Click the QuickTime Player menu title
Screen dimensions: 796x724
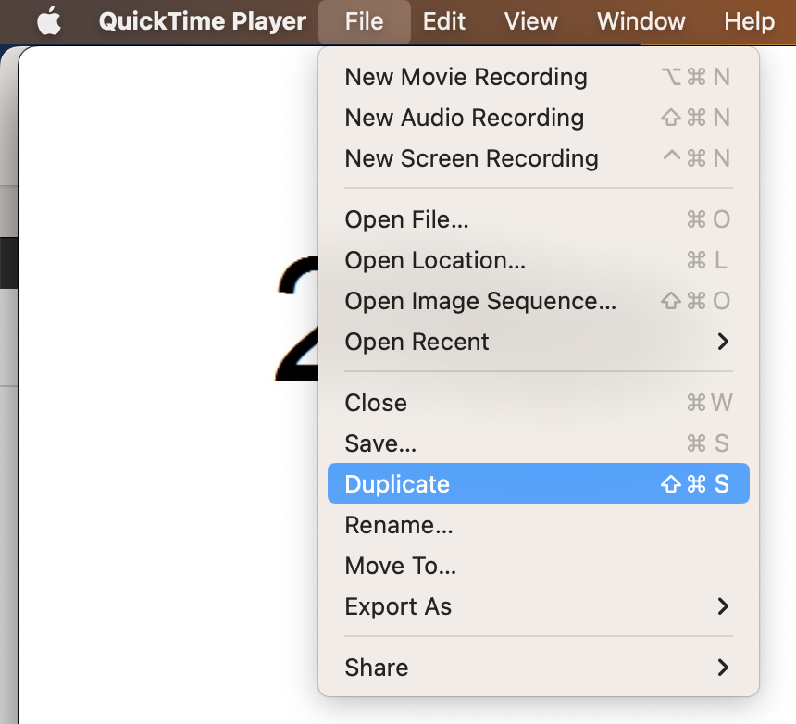202,21
